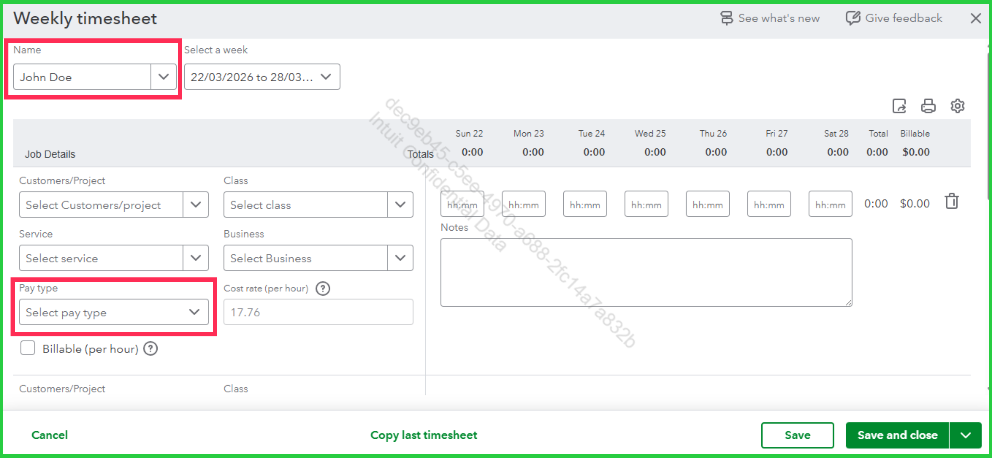This screenshot has height=458, width=992.
Task: Open the Name dropdown showing John Doe
Action: [163, 77]
